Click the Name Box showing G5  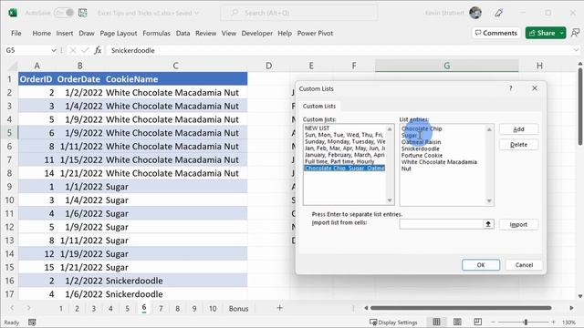click(26, 50)
